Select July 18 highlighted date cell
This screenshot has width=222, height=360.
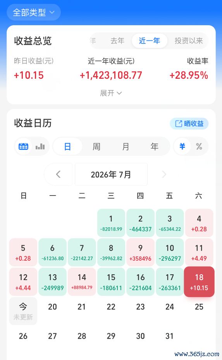click(x=199, y=282)
